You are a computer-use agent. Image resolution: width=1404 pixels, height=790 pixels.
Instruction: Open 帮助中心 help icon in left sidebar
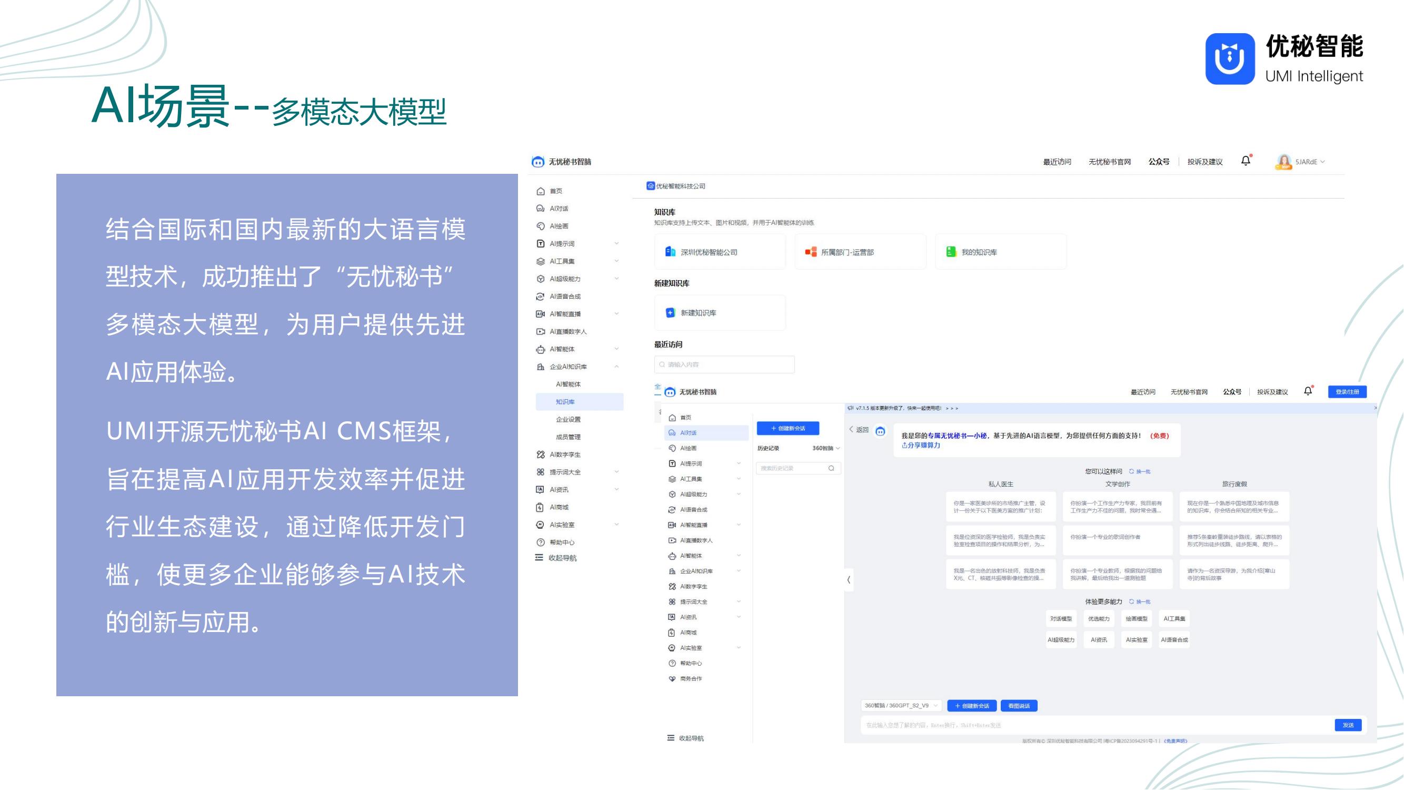(x=540, y=542)
